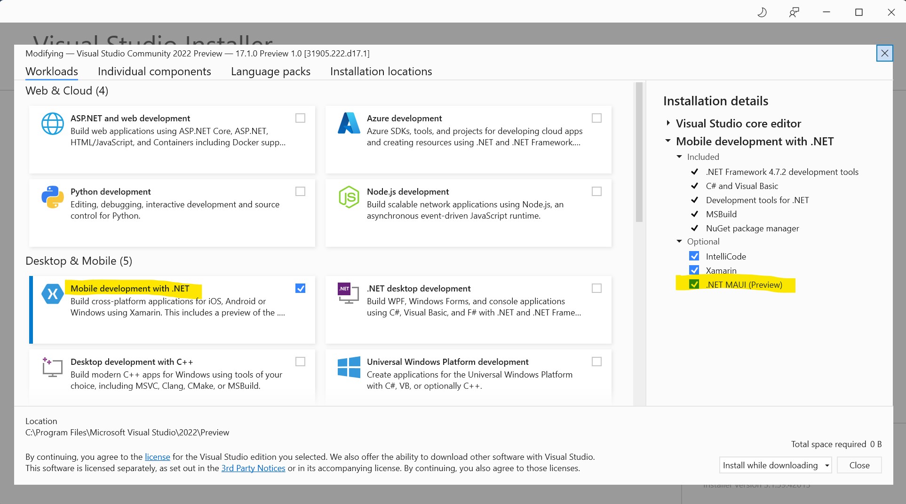Click the Universal Windows Platform icon
906x504 pixels.
pos(349,367)
